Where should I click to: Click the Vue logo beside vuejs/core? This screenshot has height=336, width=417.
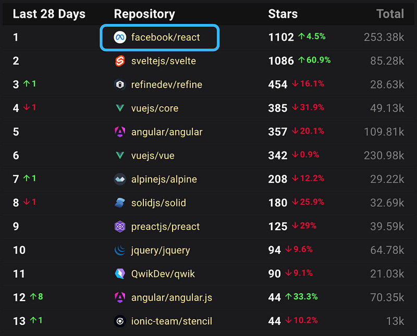pos(120,108)
